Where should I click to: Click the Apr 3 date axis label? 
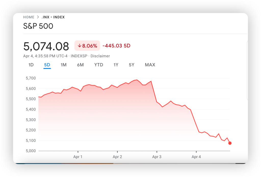157,157
